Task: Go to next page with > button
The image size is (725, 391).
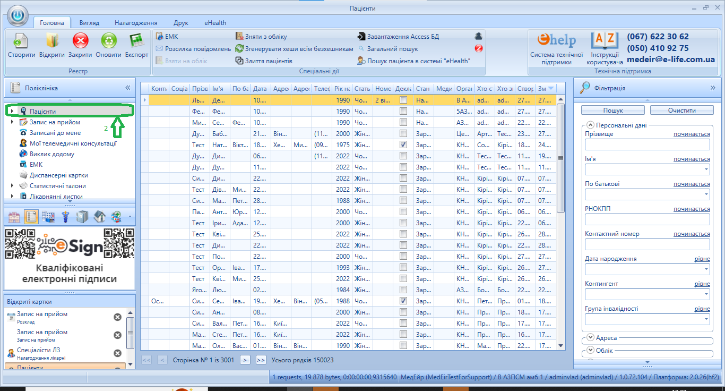Action: [245, 360]
